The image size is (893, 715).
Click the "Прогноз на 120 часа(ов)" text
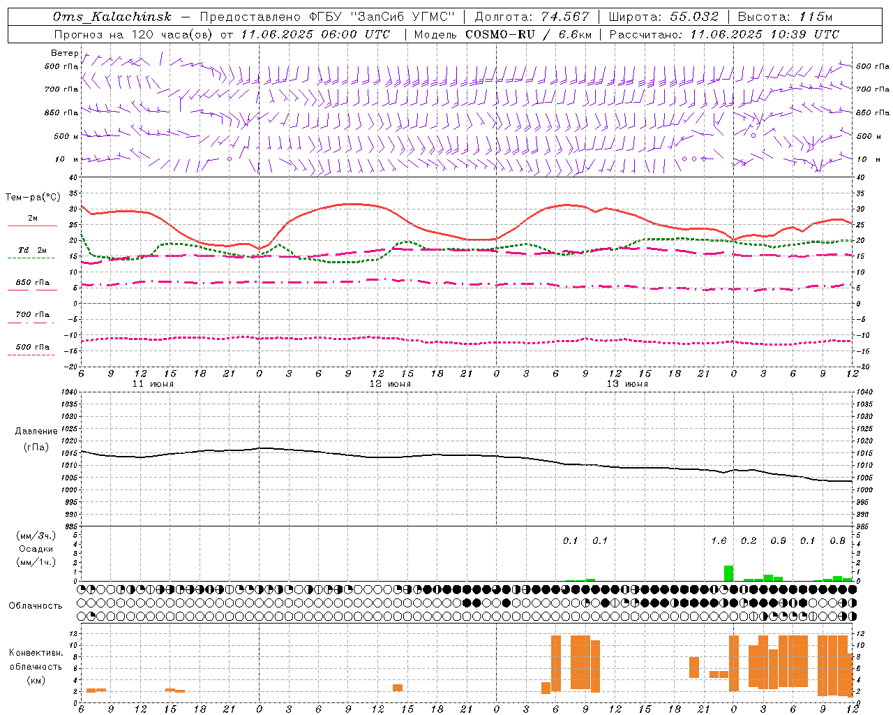click(134, 34)
